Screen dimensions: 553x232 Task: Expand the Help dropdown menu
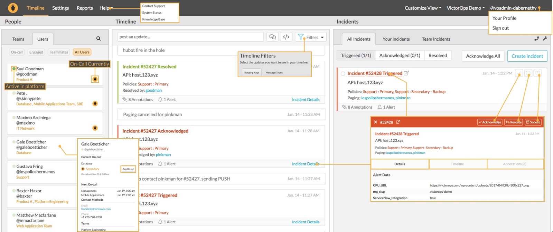tap(106, 8)
